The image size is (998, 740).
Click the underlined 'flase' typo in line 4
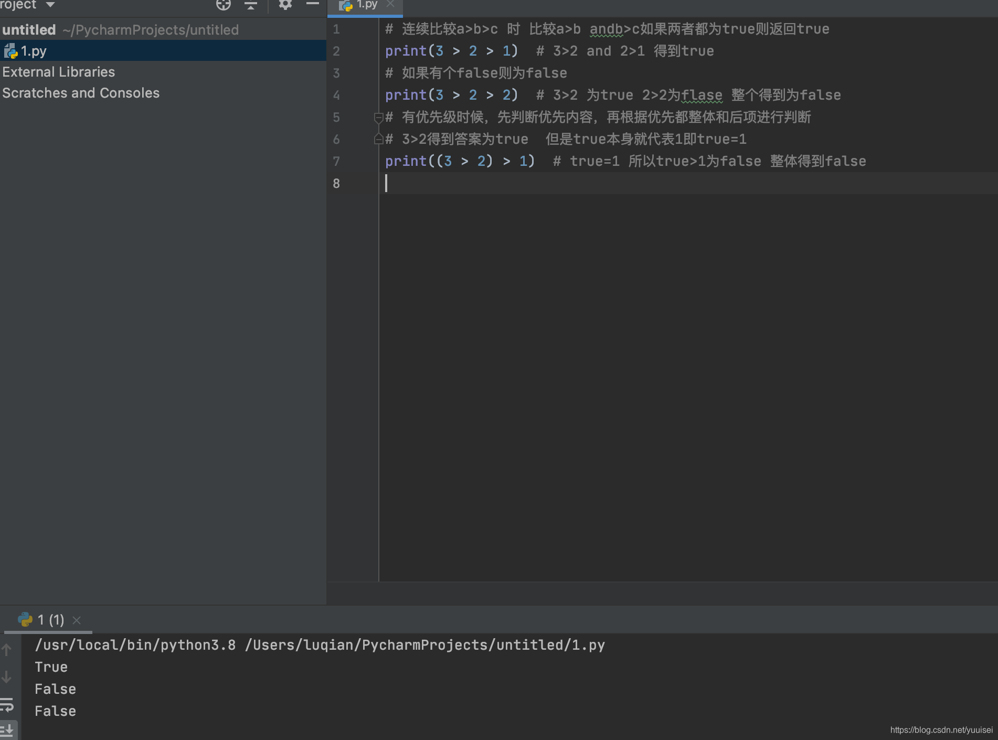pos(702,95)
